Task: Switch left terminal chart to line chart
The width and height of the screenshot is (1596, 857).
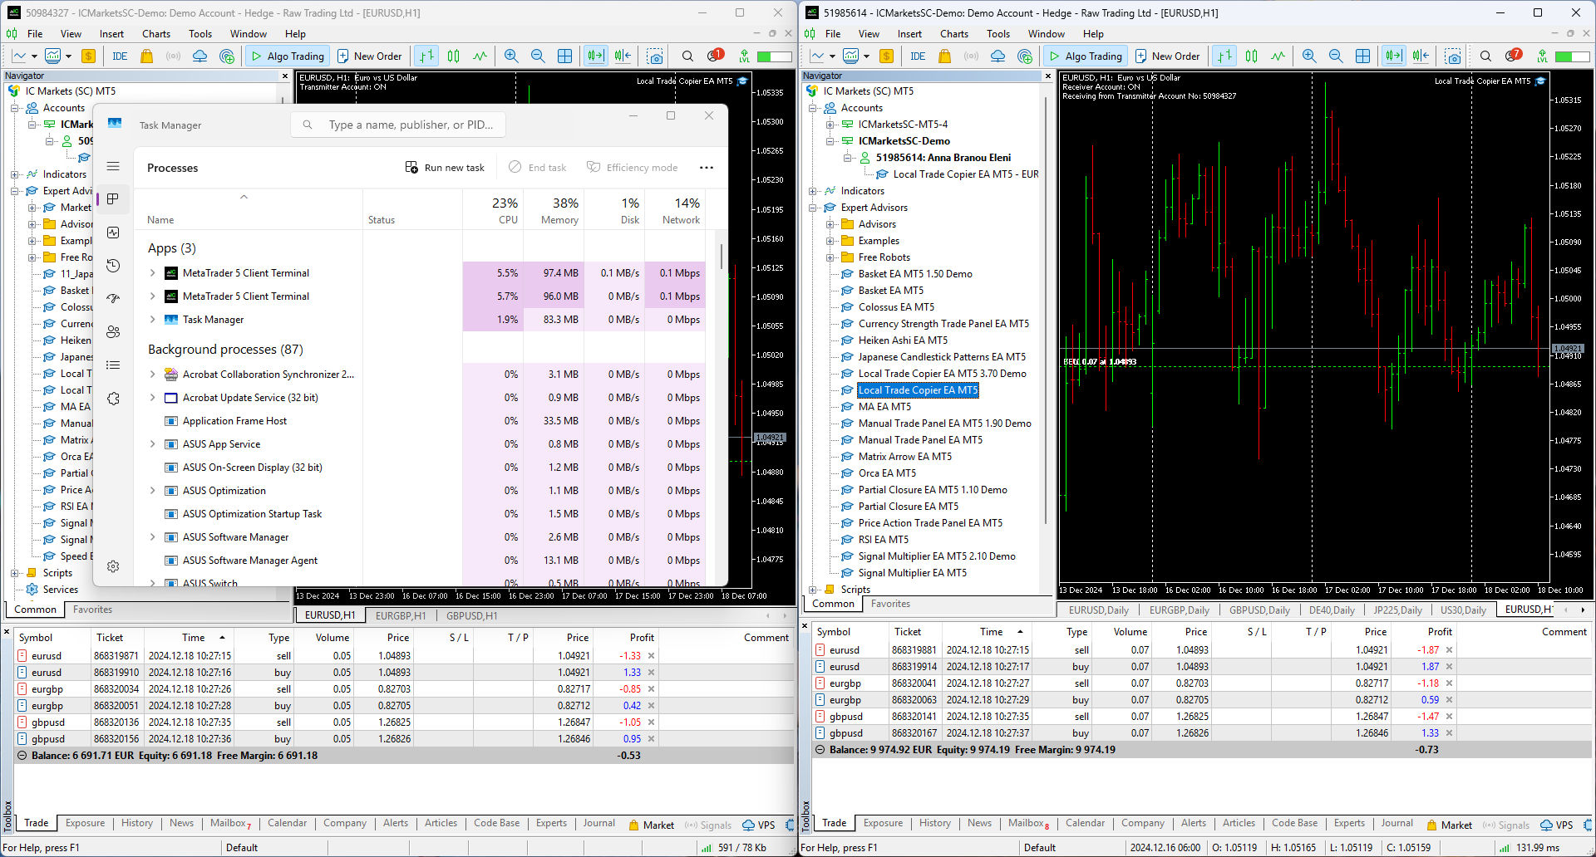Action: pyautogui.click(x=480, y=56)
